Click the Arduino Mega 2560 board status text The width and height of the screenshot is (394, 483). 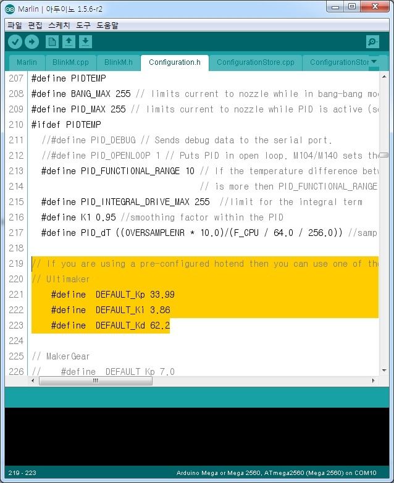tap(276, 473)
